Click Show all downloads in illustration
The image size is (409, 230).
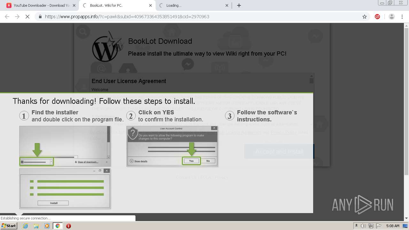pos(87,162)
